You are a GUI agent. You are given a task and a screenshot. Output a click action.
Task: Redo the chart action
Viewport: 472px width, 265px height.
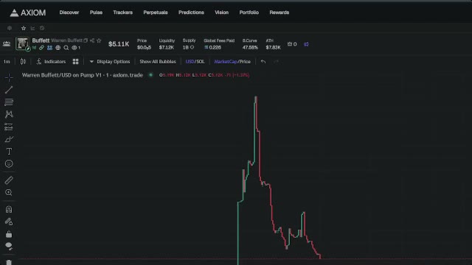(276, 62)
